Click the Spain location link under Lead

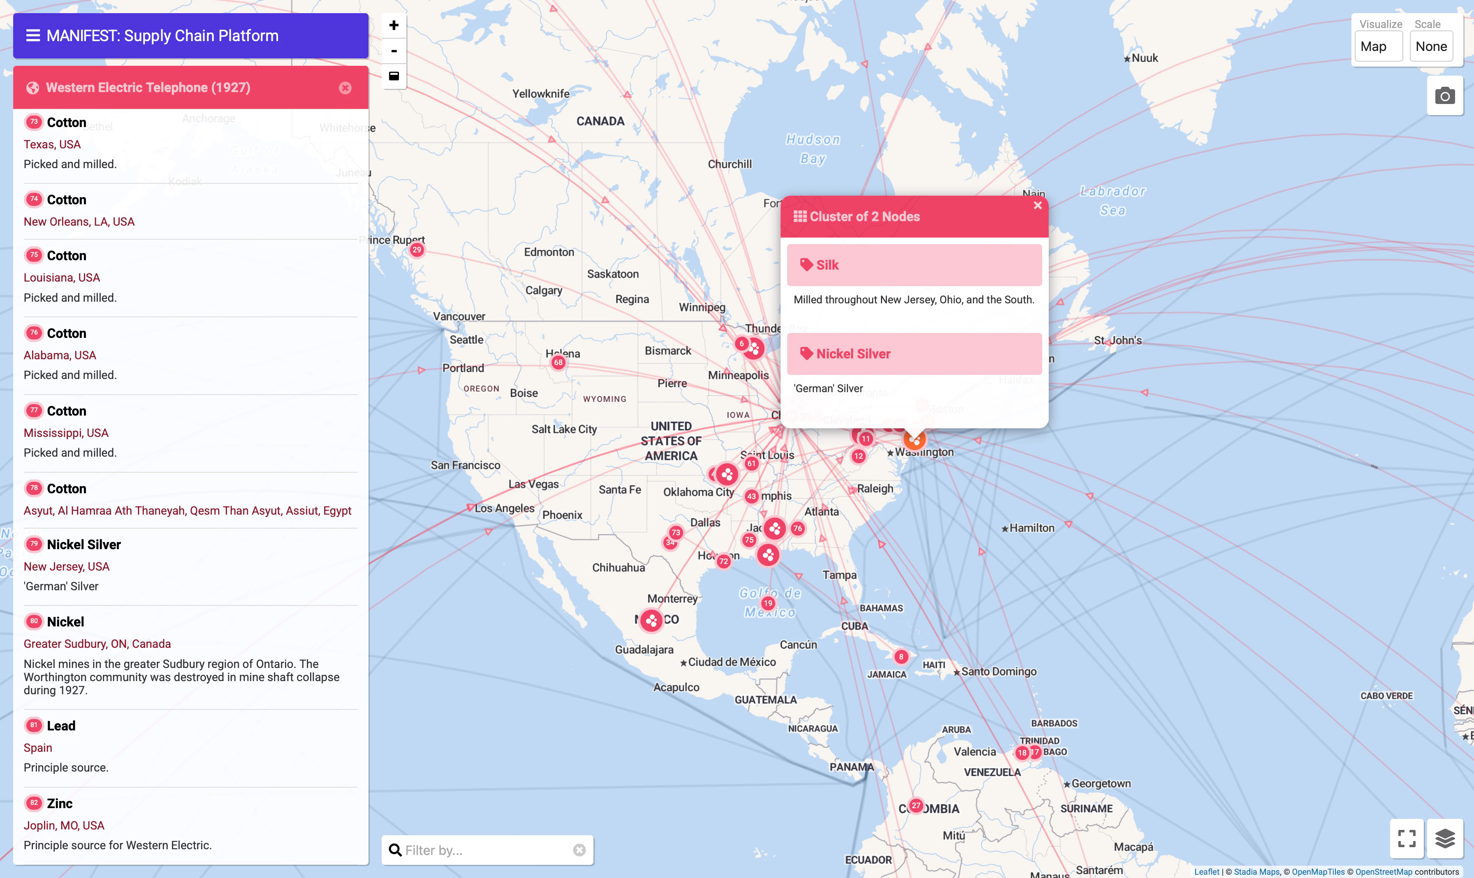[x=38, y=748]
